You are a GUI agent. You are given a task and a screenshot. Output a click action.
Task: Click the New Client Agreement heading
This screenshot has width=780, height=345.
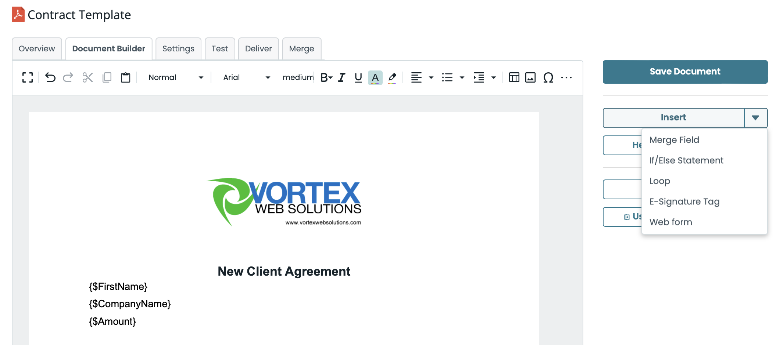pyautogui.click(x=284, y=271)
